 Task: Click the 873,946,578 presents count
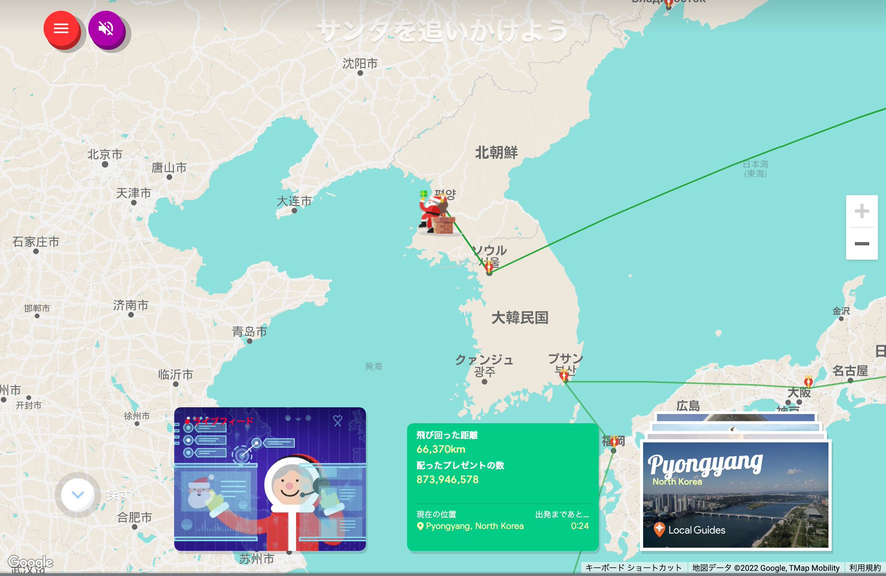pyautogui.click(x=447, y=480)
